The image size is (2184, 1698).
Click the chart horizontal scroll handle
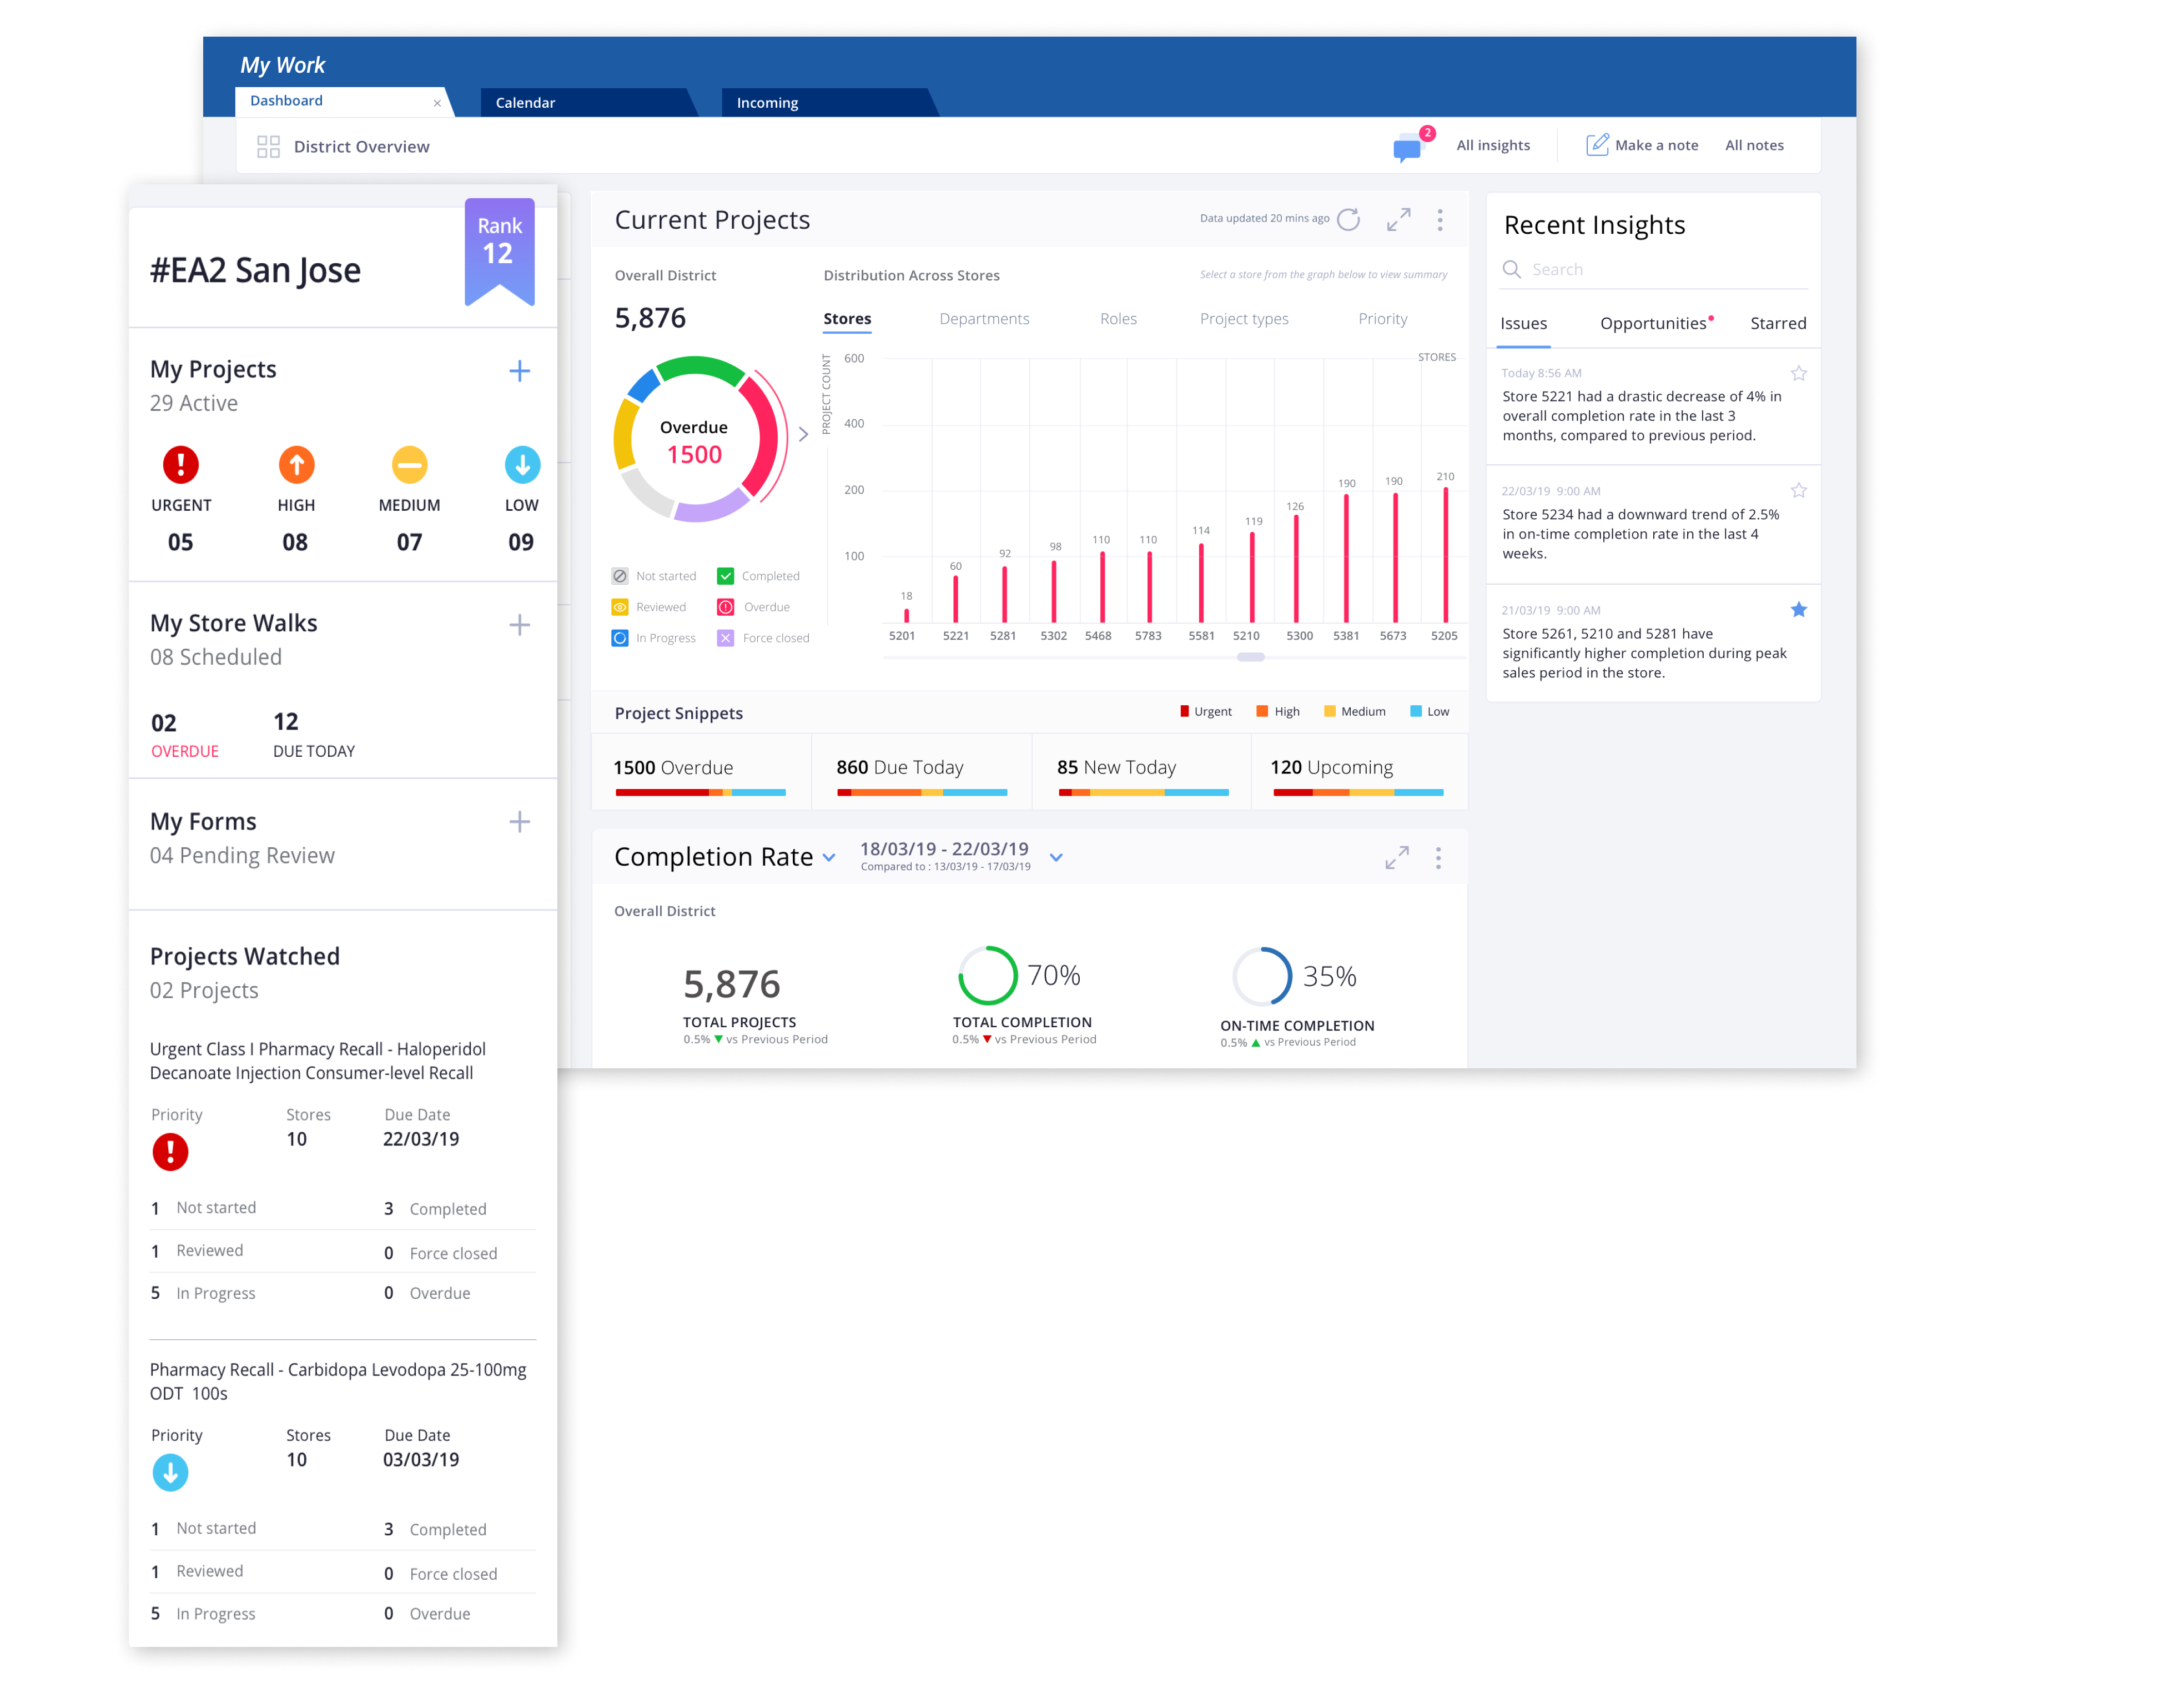click(1250, 657)
